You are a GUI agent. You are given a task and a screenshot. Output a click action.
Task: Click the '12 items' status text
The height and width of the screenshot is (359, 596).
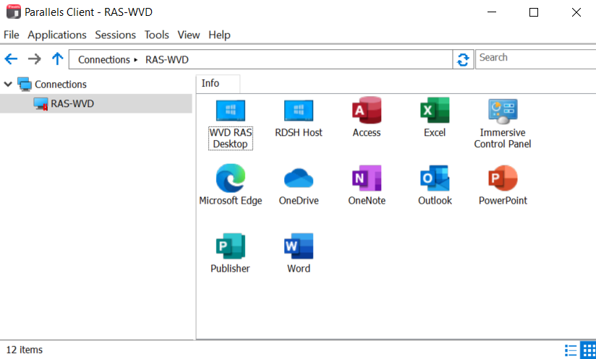coord(25,350)
